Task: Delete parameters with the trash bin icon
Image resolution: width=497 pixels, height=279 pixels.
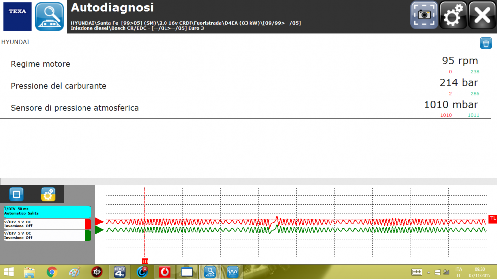Action: pos(485,43)
